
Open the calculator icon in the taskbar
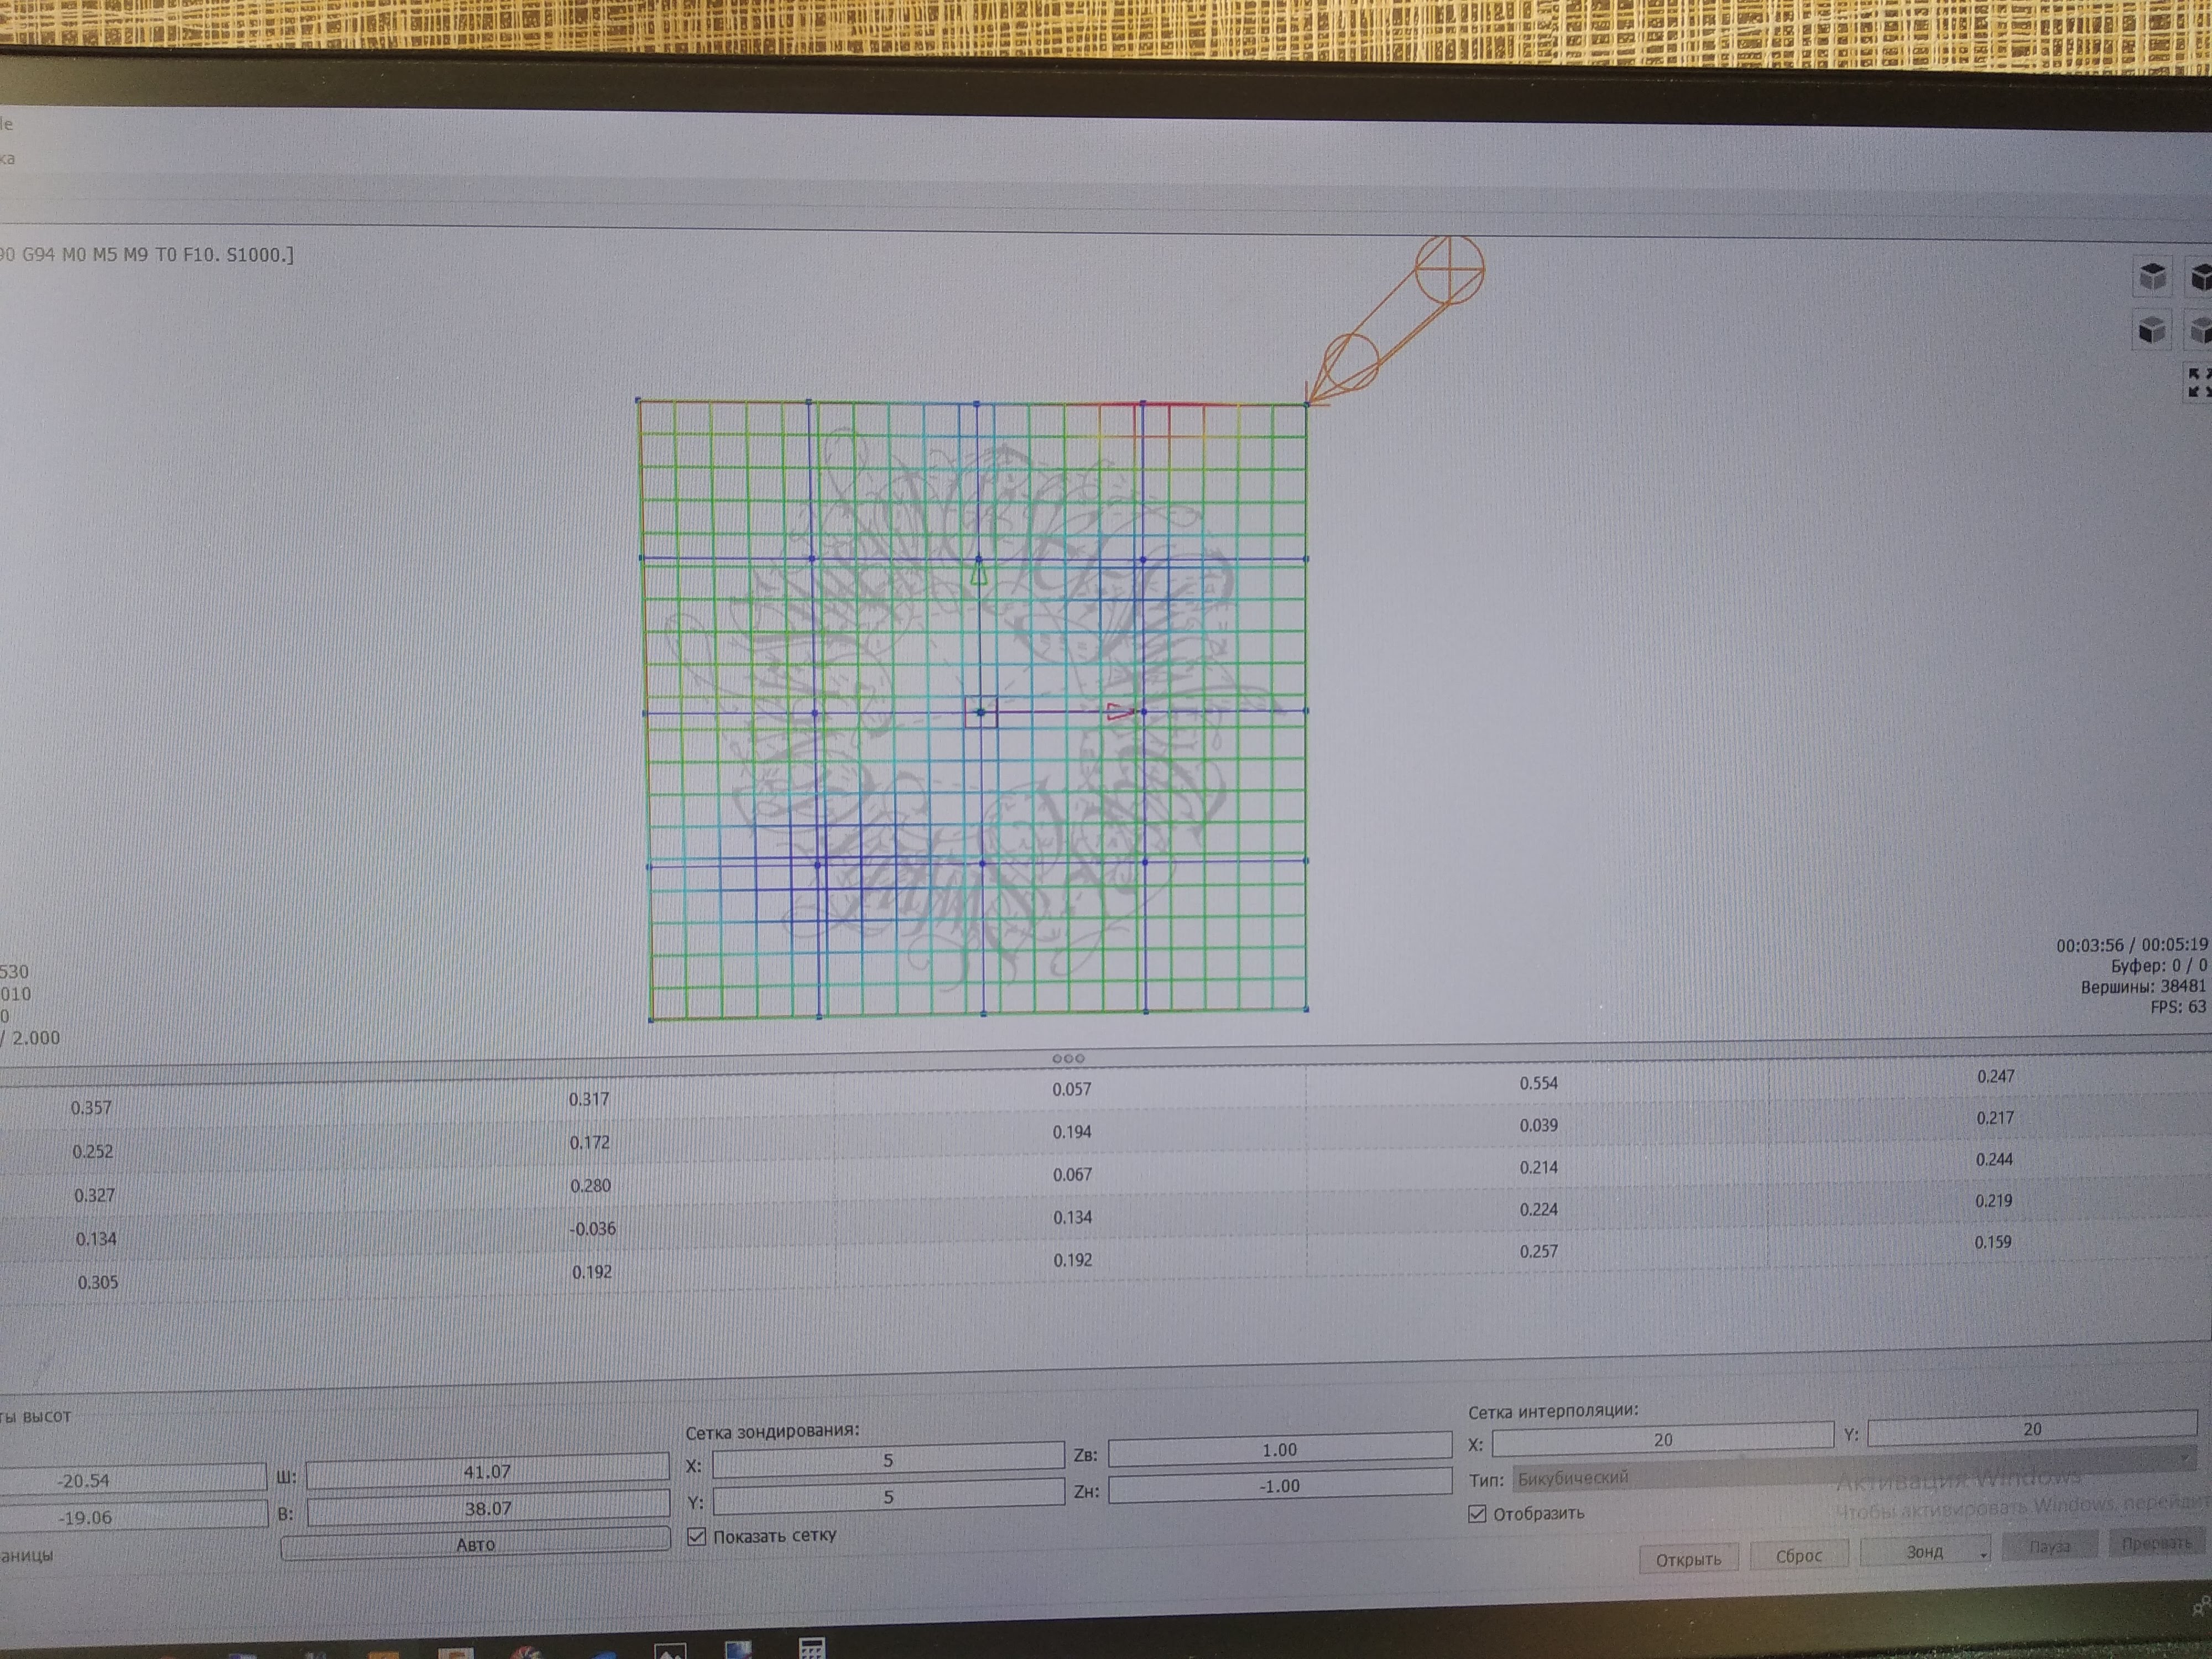(811, 1649)
